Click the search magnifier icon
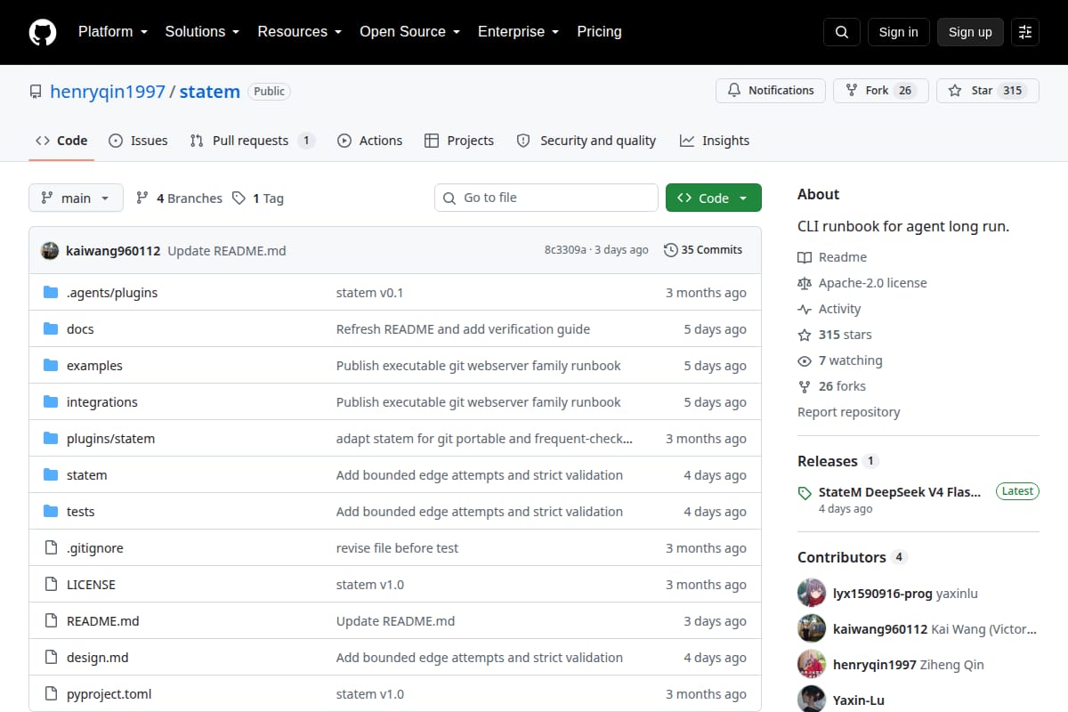 (842, 32)
